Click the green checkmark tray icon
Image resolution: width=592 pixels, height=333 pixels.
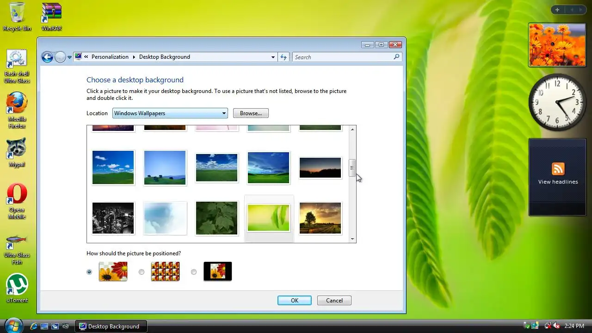527,326
